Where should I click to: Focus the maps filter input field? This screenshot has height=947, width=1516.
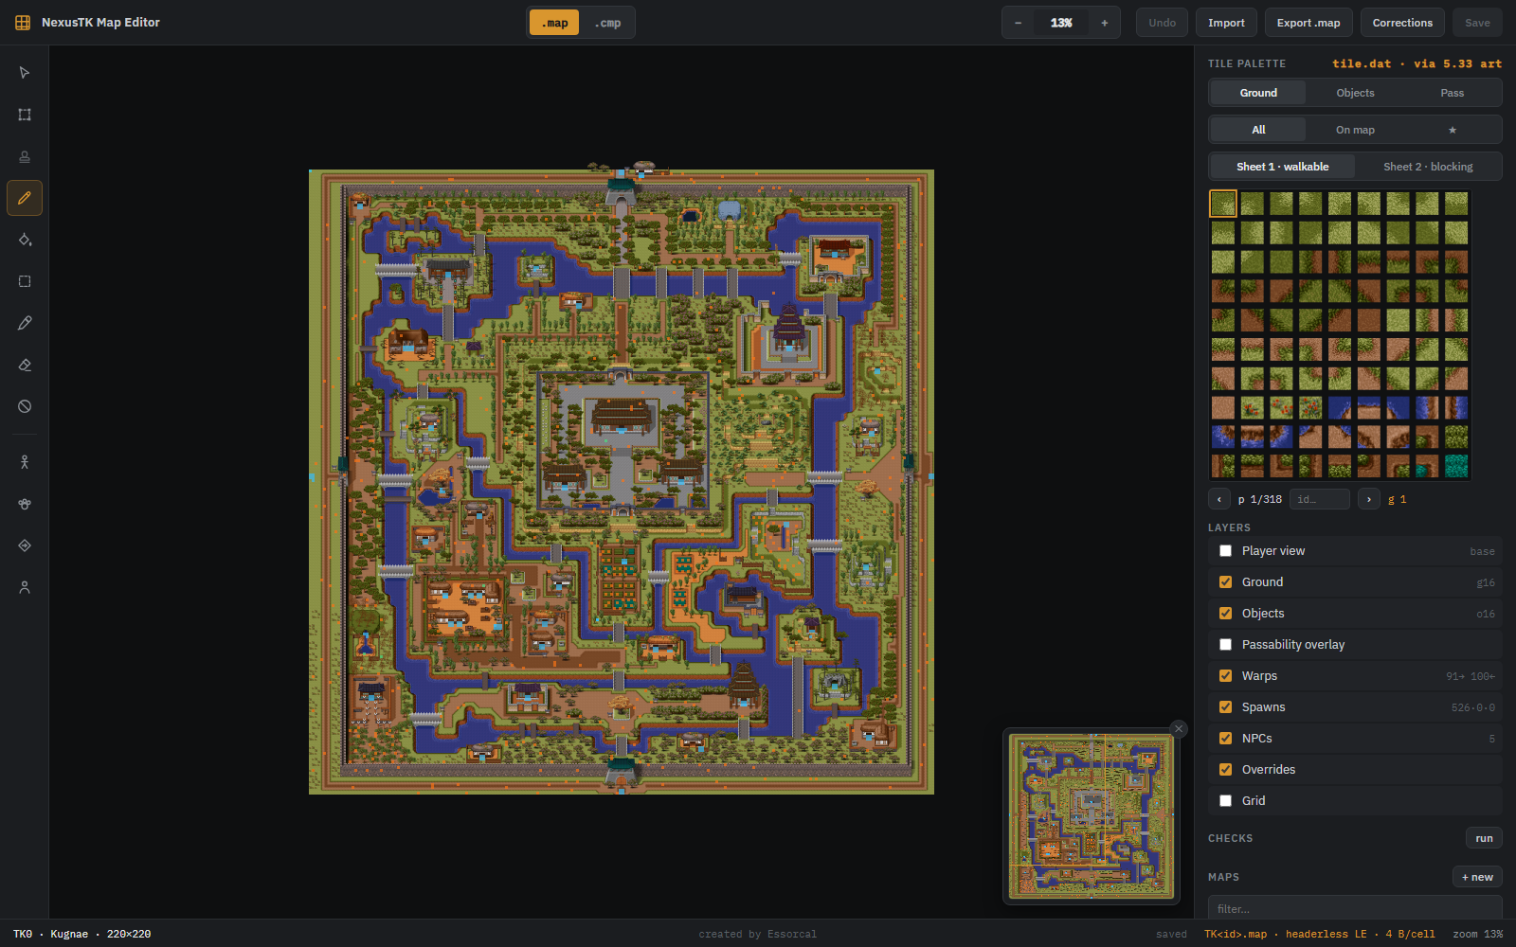[x=1355, y=908]
